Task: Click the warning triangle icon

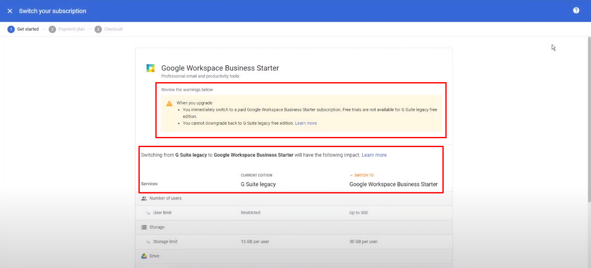Action: click(169, 103)
